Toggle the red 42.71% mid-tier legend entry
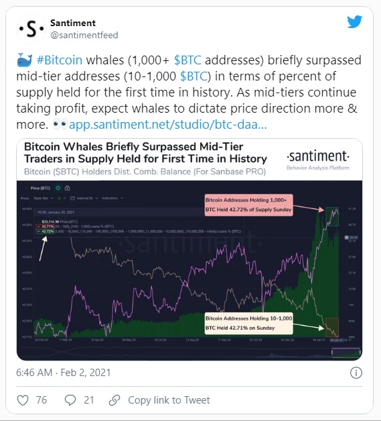Viewport: 381px width, 421px height. pos(44,227)
